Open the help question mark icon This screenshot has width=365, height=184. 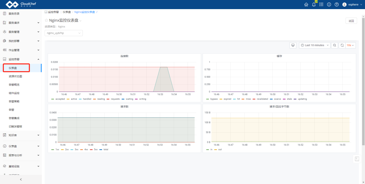(336, 4)
